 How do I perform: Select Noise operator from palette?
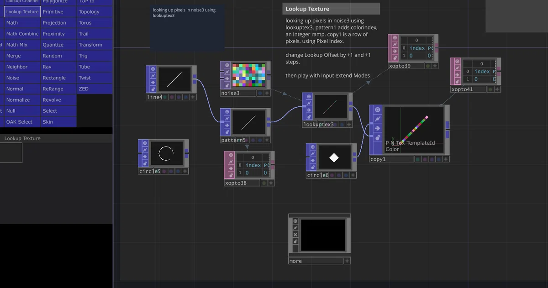click(x=22, y=78)
